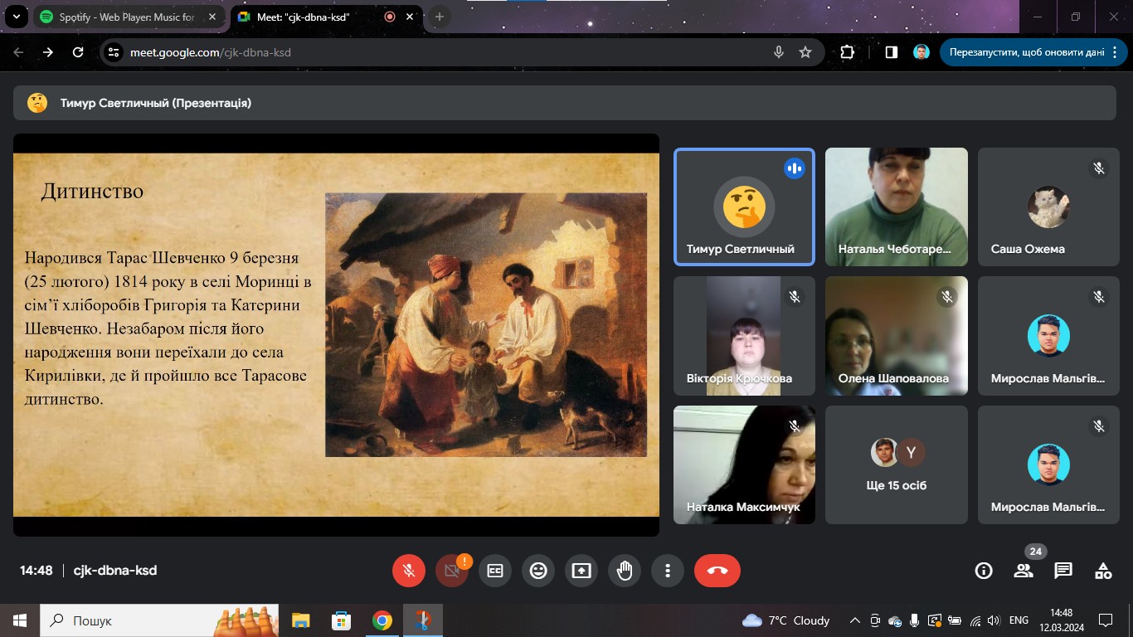Open Google Chrome from the taskbar
This screenshot has height=637, width=1133.
pyautogui.click(x=382, y=620)
